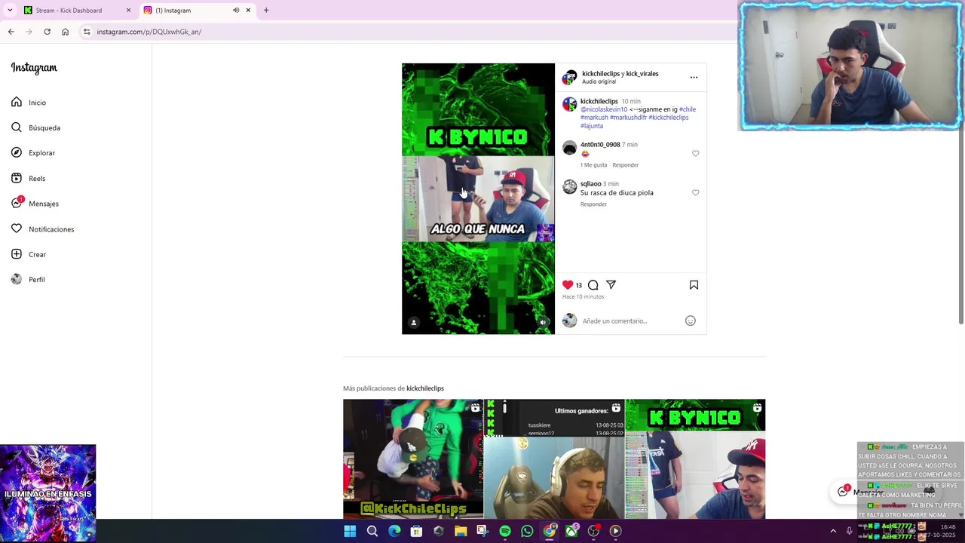Open 1 Me gusta on first comment
Screen dimensions: 965x543
point(593,164)
